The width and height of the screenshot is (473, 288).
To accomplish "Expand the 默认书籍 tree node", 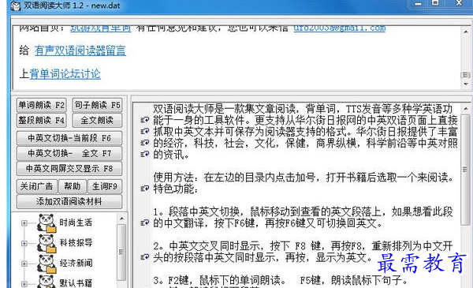I will coord(24,283).
